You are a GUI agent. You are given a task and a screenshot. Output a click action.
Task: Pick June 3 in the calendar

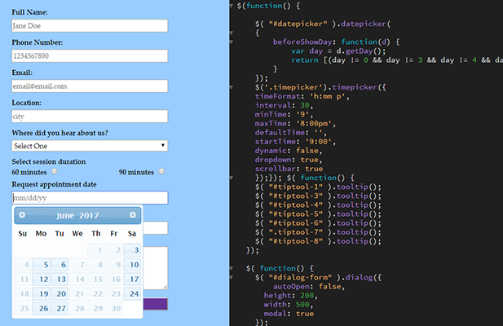pyautogui.click(x=133, y=250)
